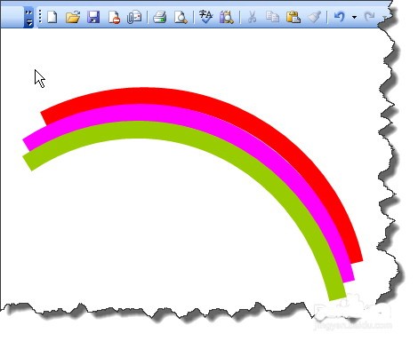Open an existing file with folder icon
Screen dimensions: 418x341
73,17
